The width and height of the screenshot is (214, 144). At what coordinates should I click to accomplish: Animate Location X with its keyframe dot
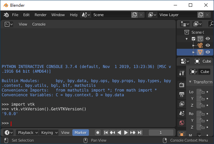point(207,92)
